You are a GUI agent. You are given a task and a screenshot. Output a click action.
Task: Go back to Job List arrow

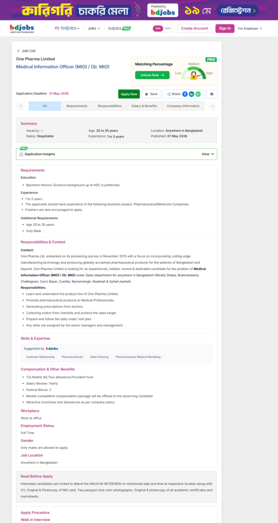pyautogui.click(x=18, y=51)
